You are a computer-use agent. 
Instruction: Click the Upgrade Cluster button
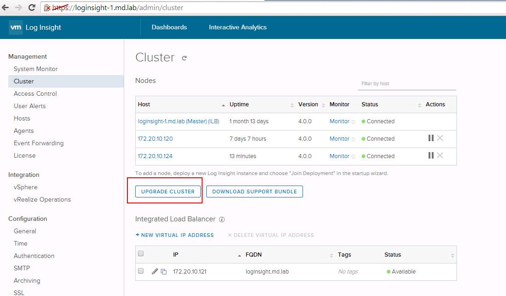[x=168, y=192]
